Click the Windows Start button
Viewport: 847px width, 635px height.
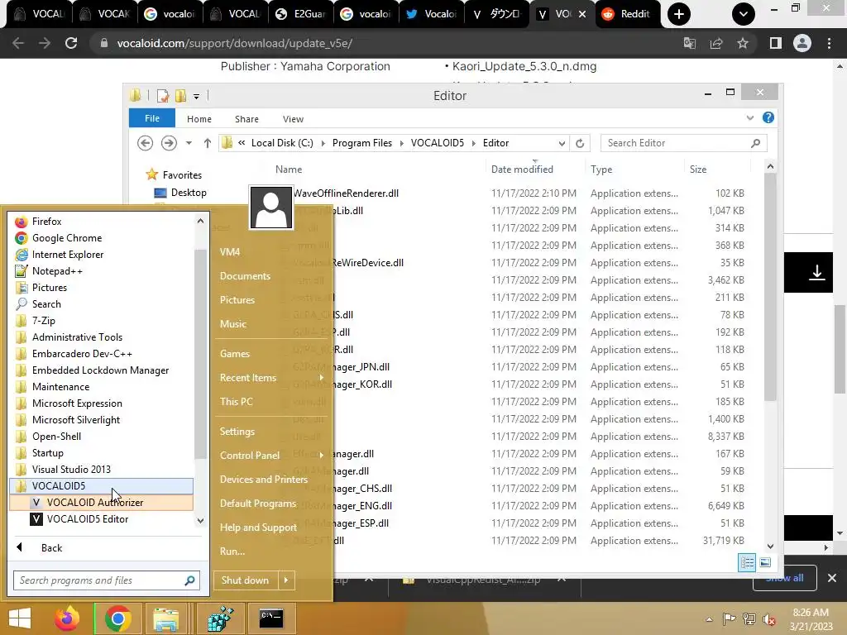(x=20, y=618)
